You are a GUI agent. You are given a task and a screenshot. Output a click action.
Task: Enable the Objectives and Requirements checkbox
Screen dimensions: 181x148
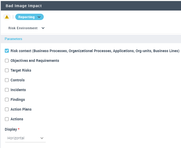7,61
